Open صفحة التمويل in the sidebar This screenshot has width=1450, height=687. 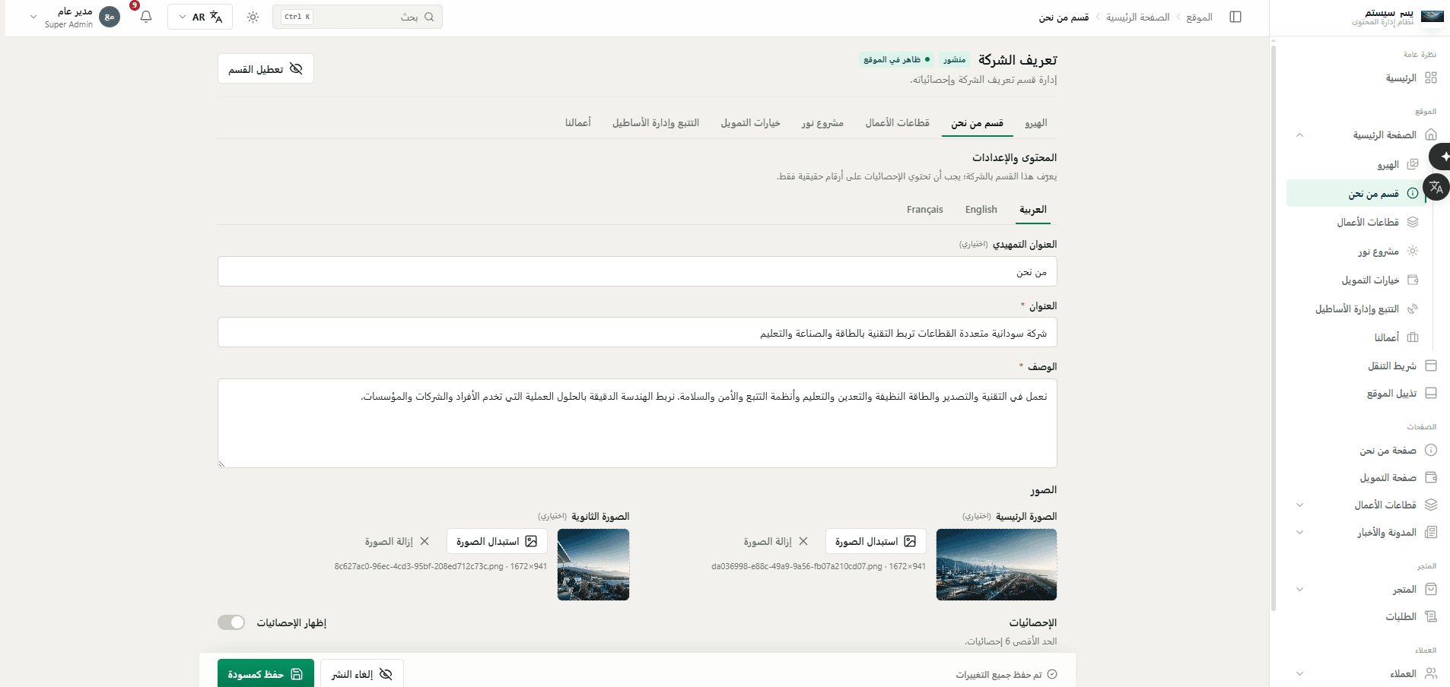[1398, 477]
